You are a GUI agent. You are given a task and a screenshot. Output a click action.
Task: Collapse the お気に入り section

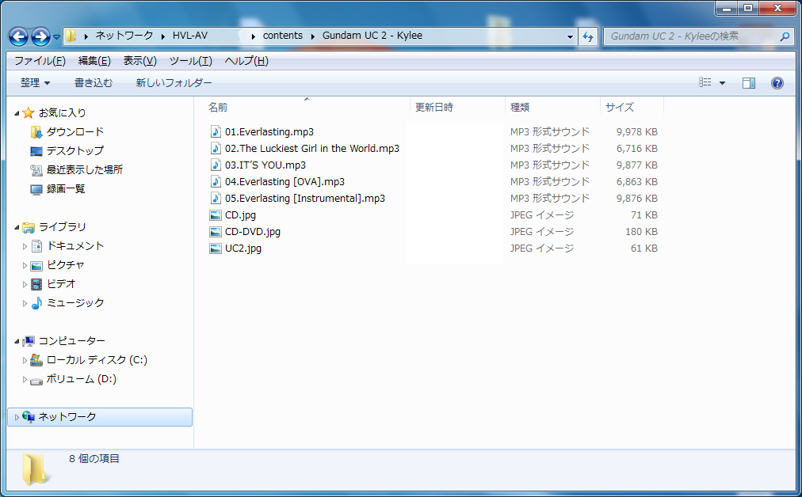17,113
